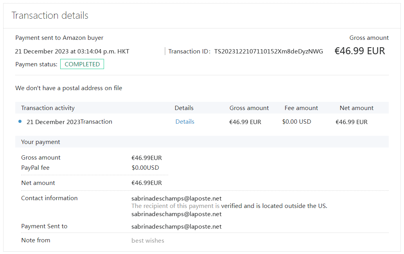Click the $0.00 USD fee in transaction row
The image size is (404, 254).
click(296, 122)
